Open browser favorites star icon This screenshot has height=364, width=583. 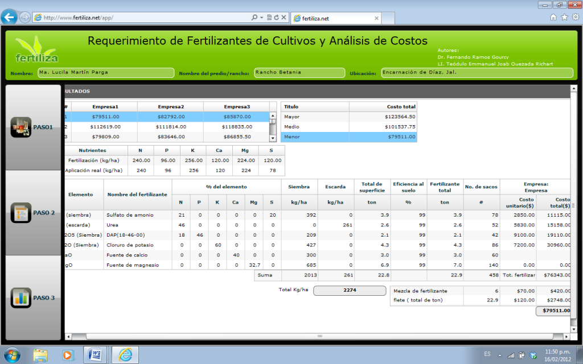coord(564,17)
